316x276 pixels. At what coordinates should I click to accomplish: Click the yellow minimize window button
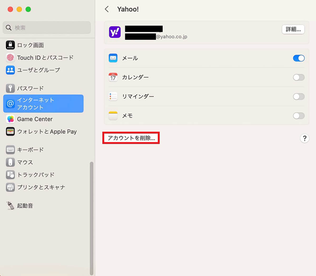tap(19, 9)
